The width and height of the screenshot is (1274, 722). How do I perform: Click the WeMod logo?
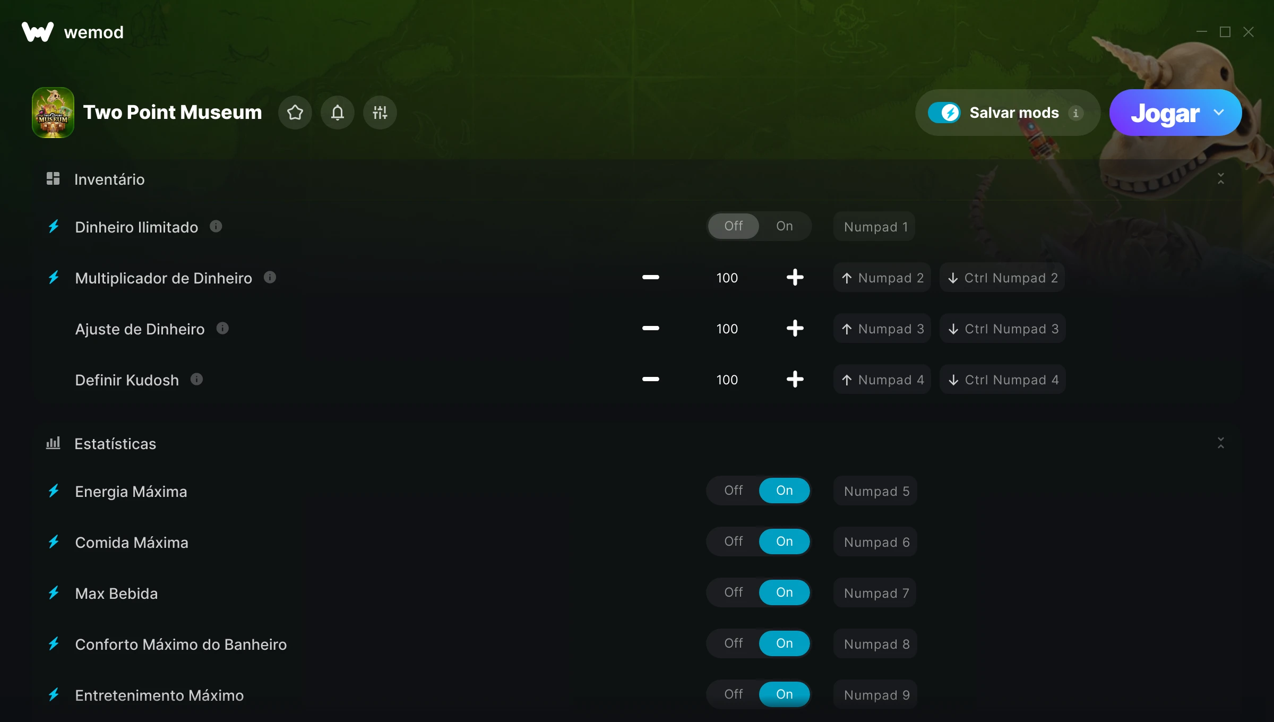coord(38,32)
